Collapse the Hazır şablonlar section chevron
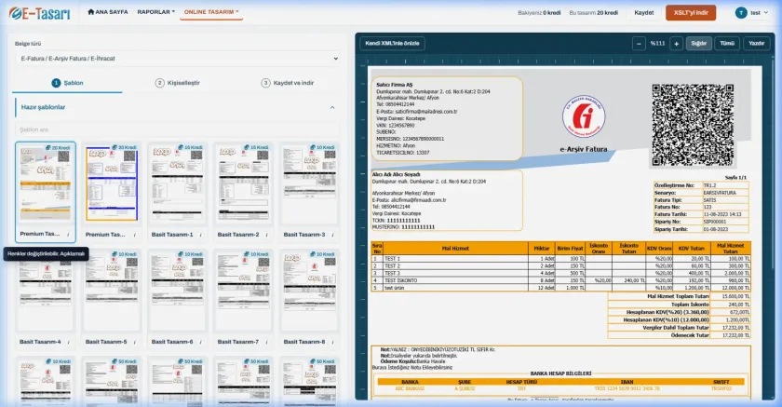Viewport: 782px width, 407px height. pos(332,107)
